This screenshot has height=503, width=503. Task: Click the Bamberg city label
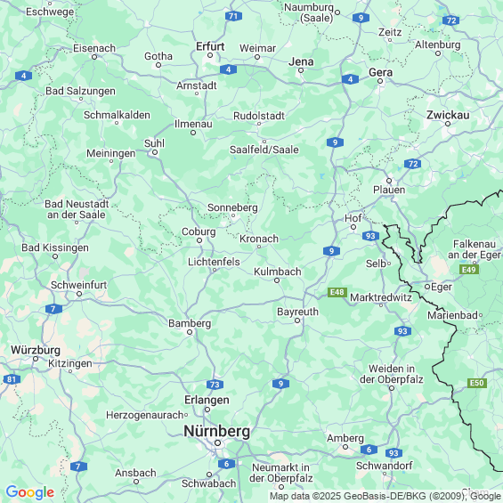[190, 323]
